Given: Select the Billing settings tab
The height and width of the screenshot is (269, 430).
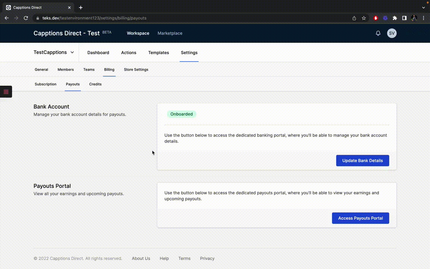Looking at the screenshot, I should (x=109, y=70).
